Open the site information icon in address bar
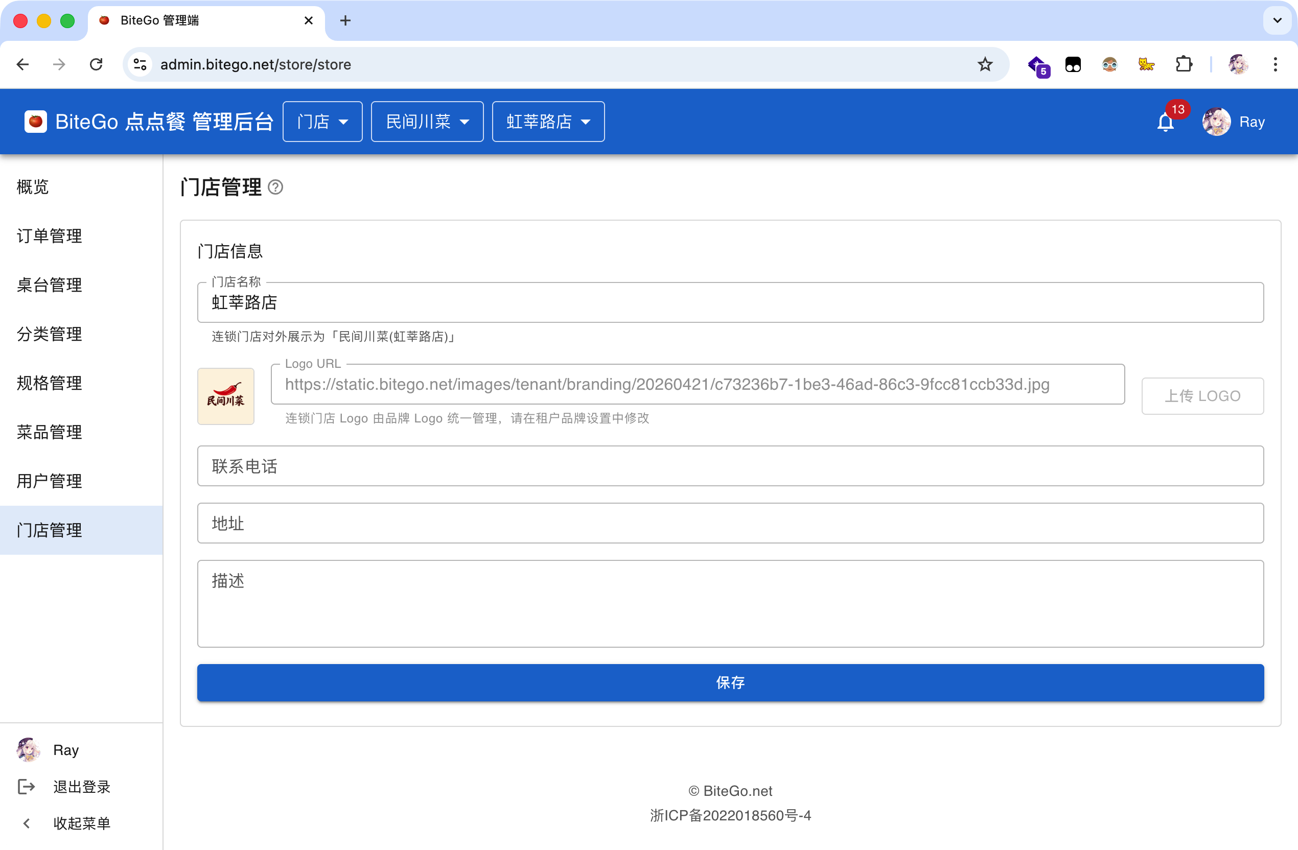1298x850 pixels. point(140,64)
